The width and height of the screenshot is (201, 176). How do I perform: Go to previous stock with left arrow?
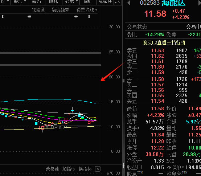[129, 3]
